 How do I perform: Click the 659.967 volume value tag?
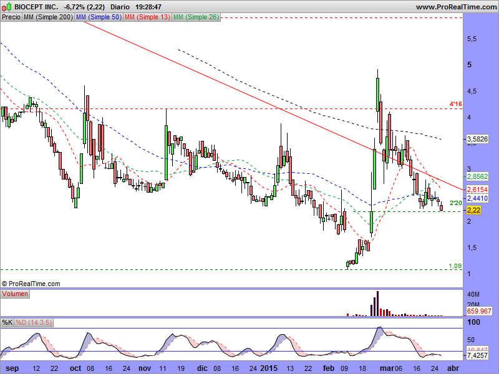point(479,311)
